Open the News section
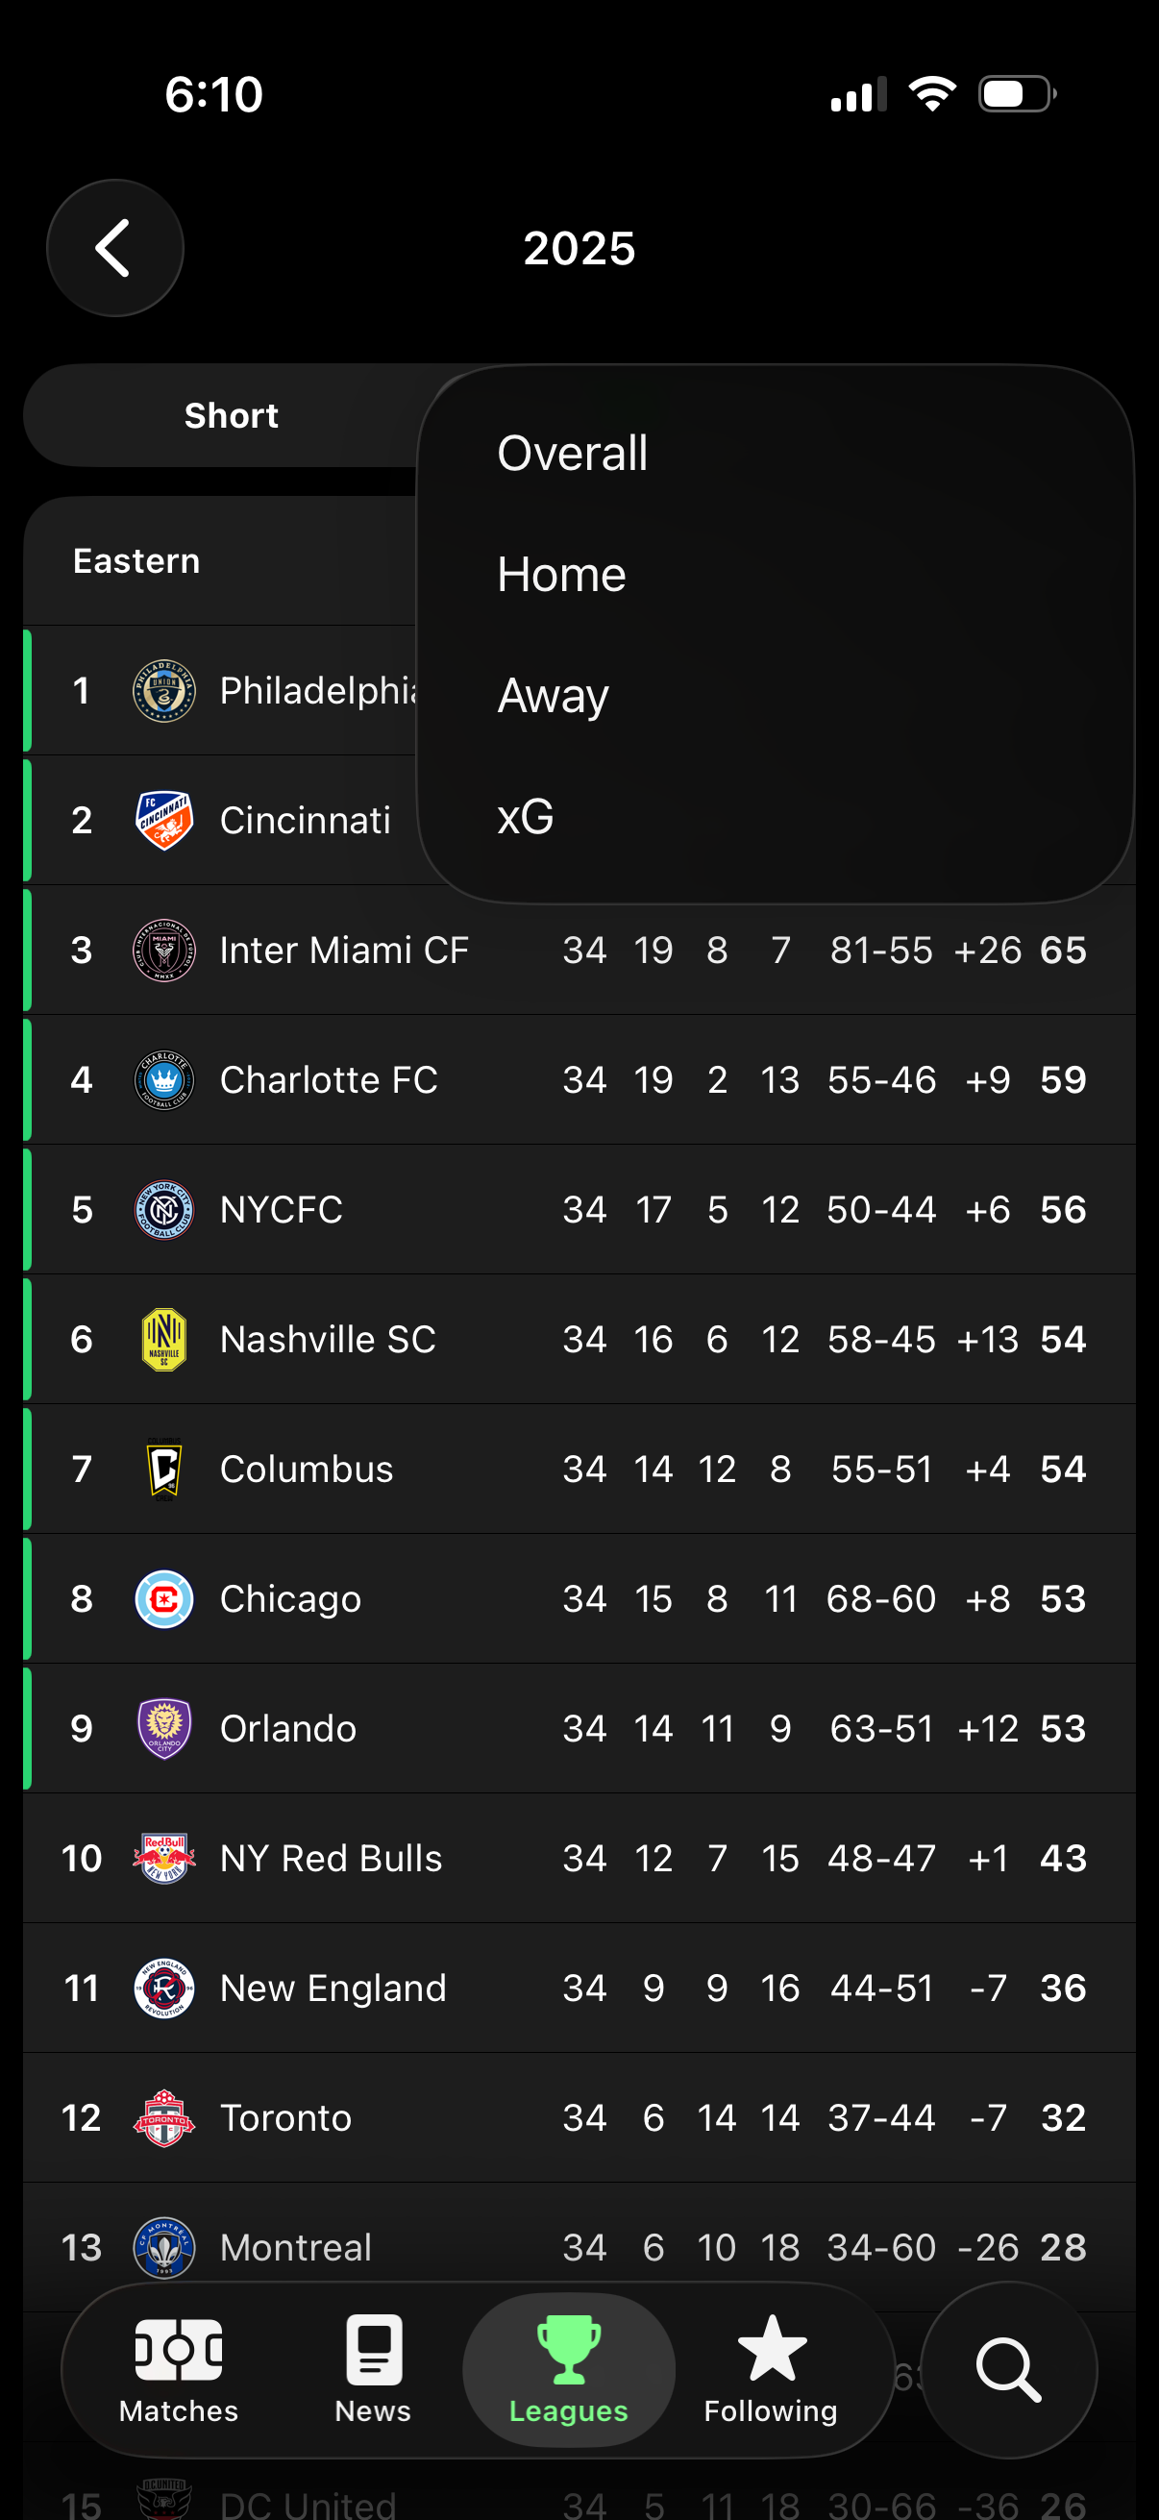Viewport: 1159px width, 2520px height. (373, 2372)
